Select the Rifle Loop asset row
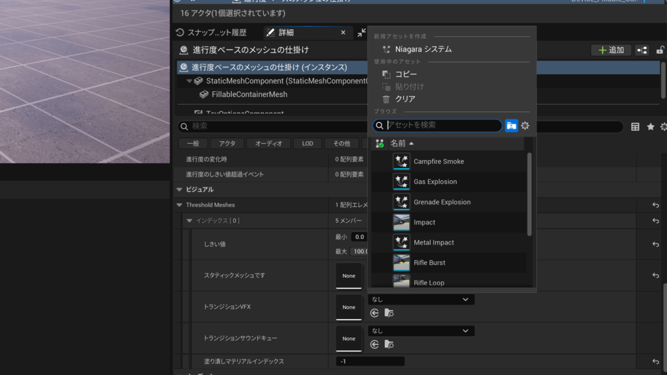The image size is (667, 375). click(449, 281)
